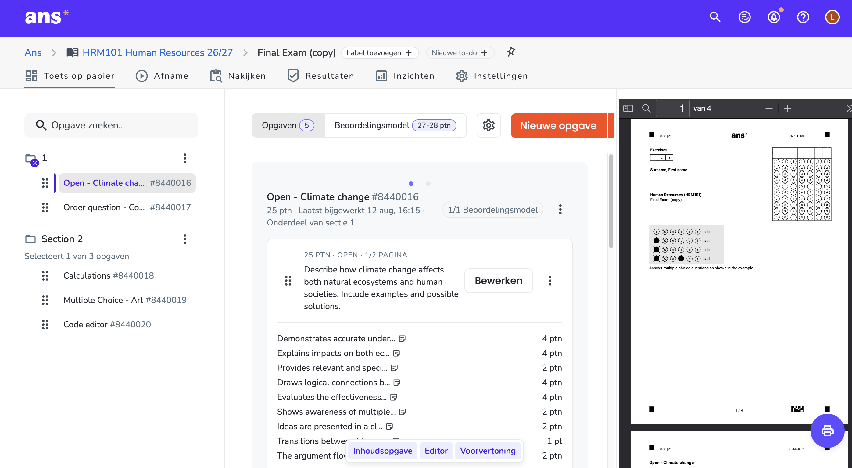The height and width of the screenshot is (468, 852).
Task: Open the note icon for Draws logical connections criterion
Action: tap(397, 383)
